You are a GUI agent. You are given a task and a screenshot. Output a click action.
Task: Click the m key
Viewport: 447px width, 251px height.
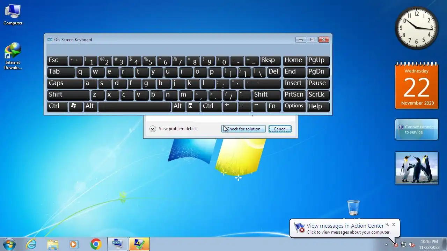click(186, 95)
